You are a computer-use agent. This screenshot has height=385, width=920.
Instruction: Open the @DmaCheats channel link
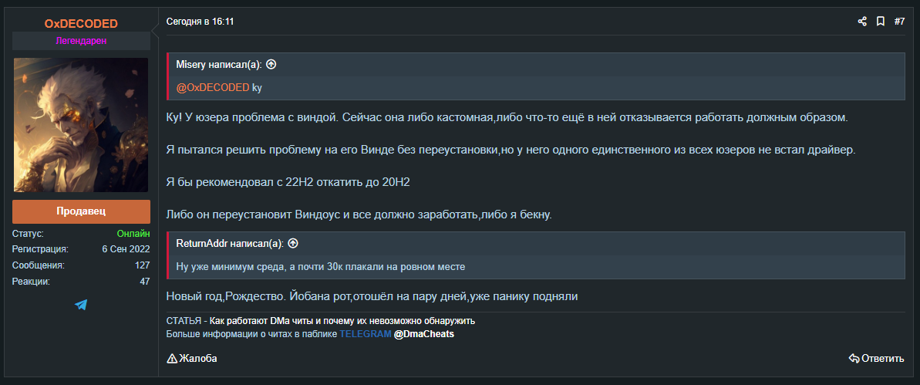click(x=423, y=335)
